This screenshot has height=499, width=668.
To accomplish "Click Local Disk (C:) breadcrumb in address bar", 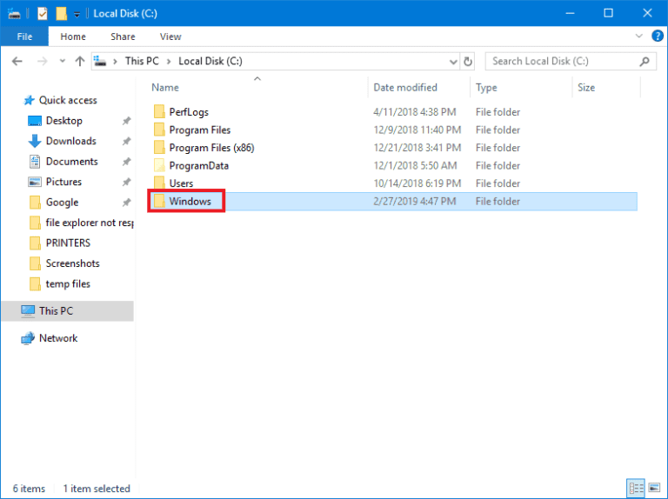I will click(210, 62).
